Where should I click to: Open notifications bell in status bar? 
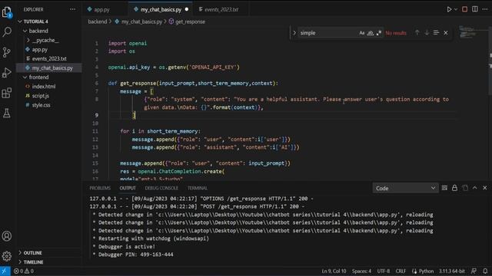[x=485, y=271]
